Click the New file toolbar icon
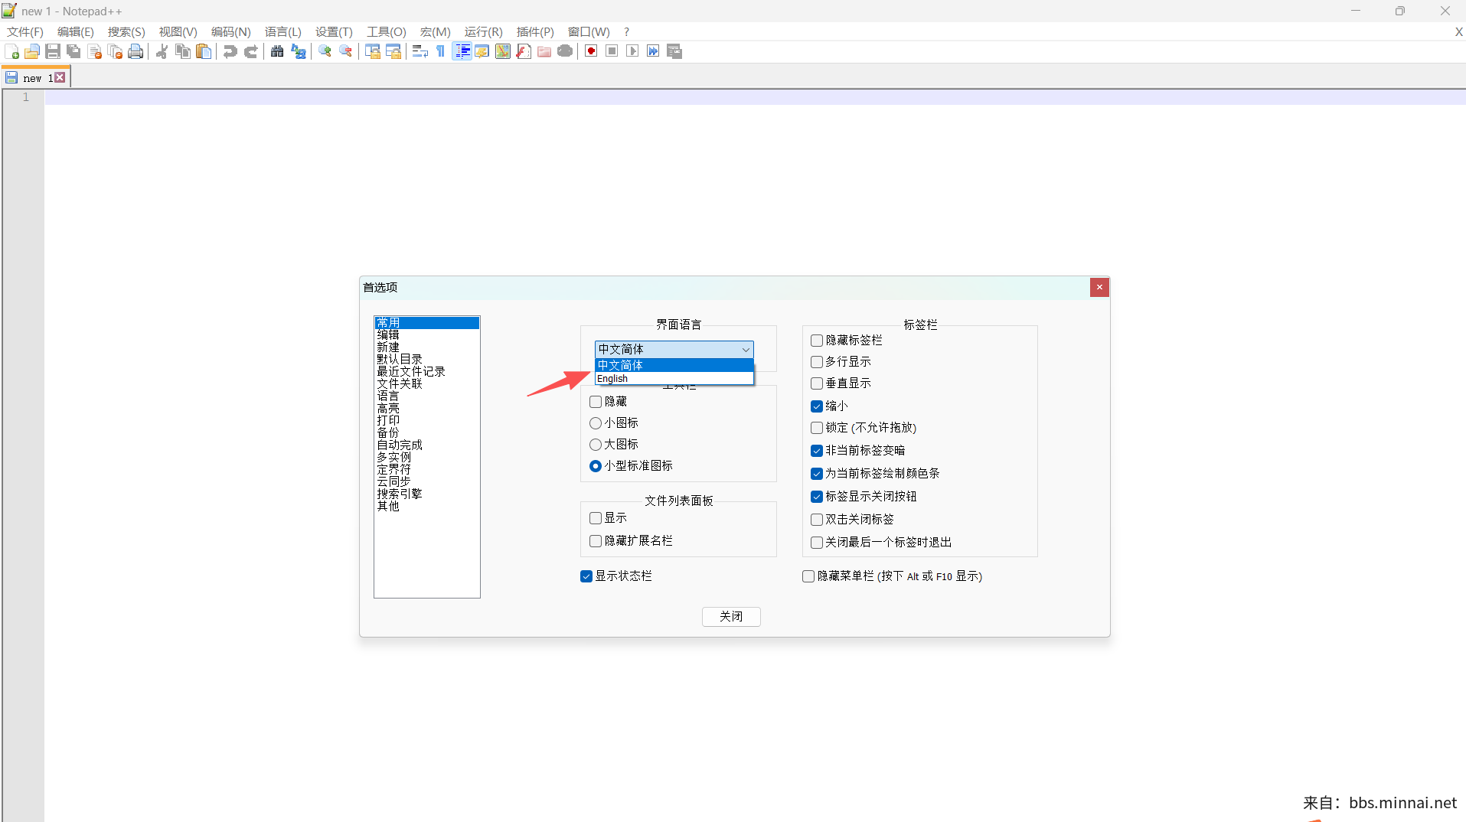This screenshot has width=1466, height=822. (12, 51)
